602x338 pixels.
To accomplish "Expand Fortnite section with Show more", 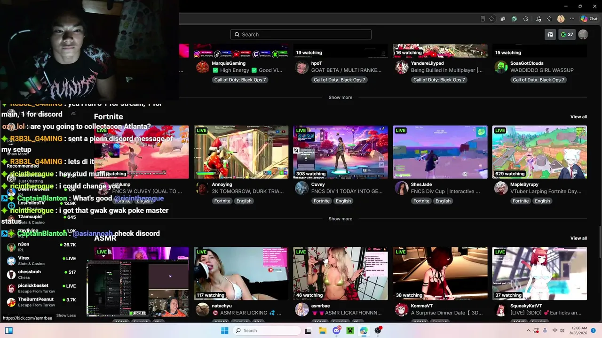I will pyautogui.click(x=340, y=219).
